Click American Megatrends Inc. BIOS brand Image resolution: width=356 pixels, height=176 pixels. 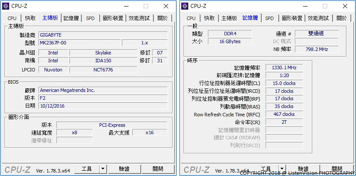[103, 90]
